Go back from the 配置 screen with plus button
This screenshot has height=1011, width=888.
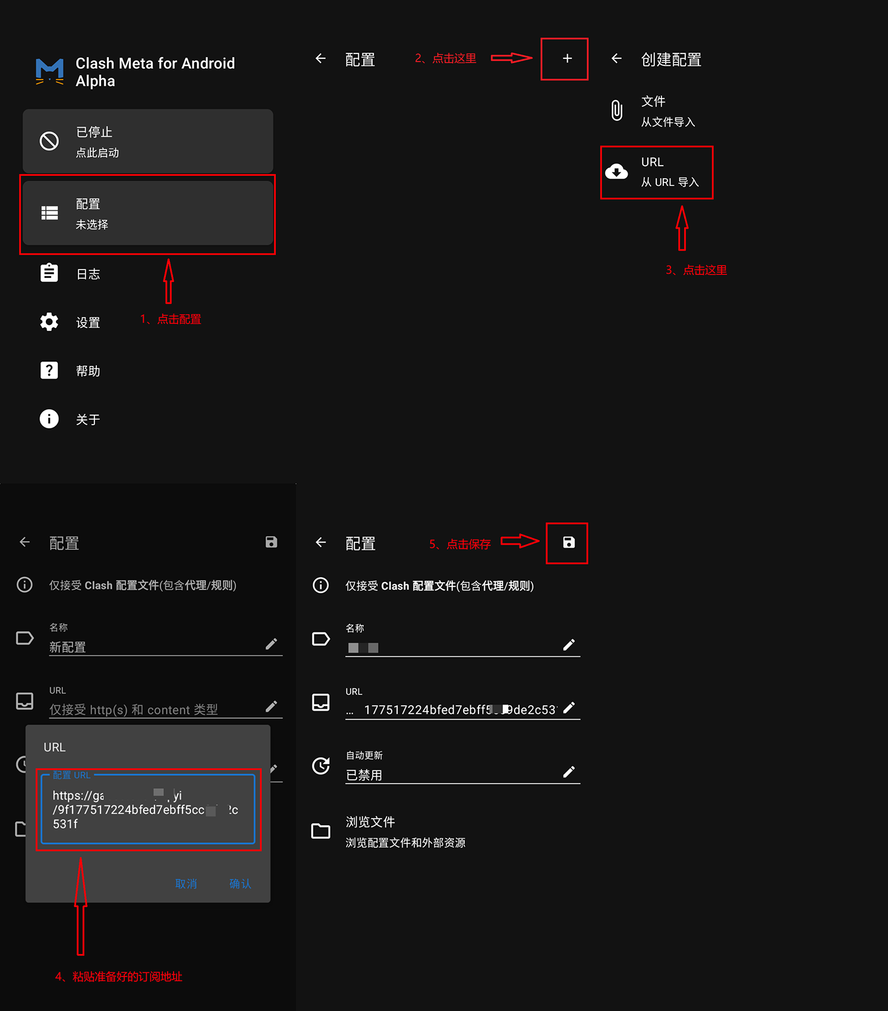(x=321, y=58)
